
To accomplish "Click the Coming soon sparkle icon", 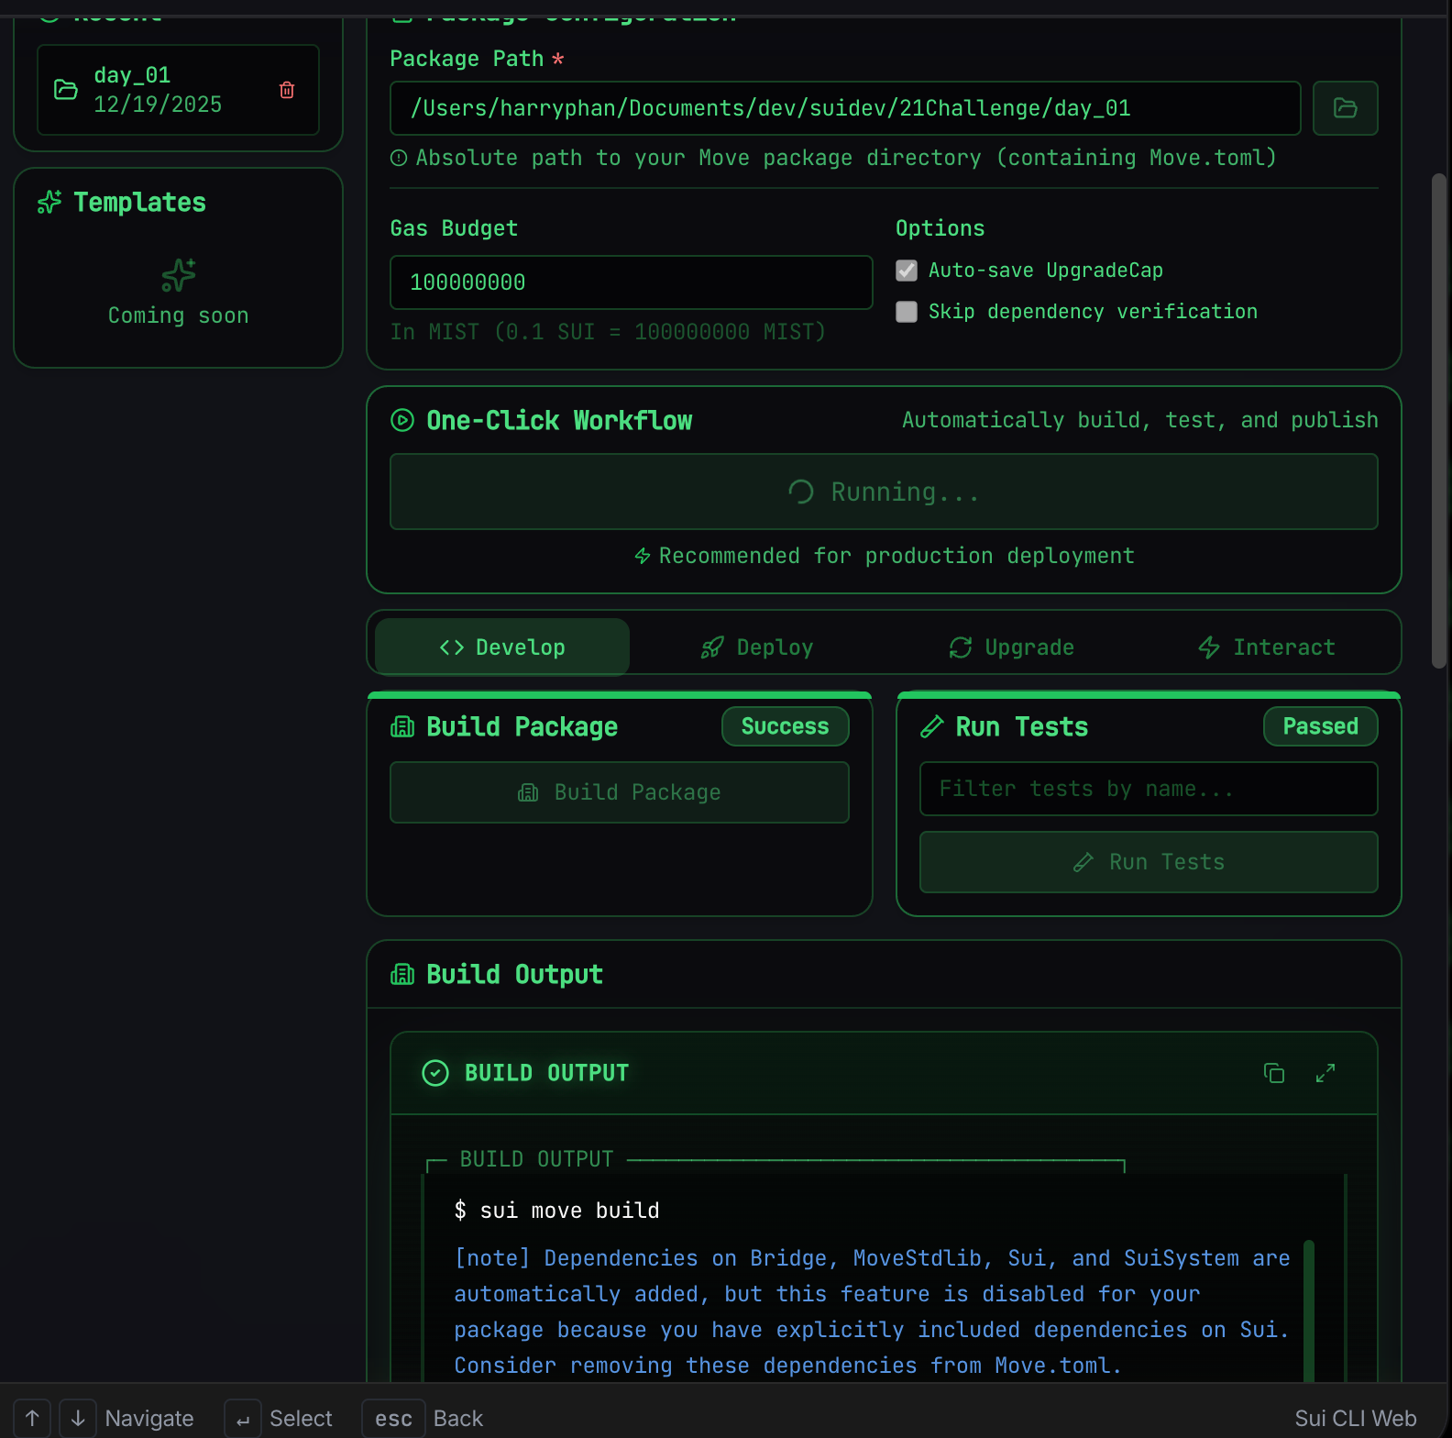I will point(179,275).
